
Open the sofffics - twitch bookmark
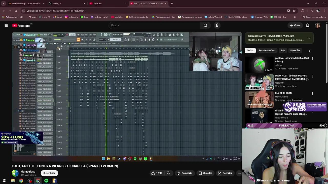[99, 17]
